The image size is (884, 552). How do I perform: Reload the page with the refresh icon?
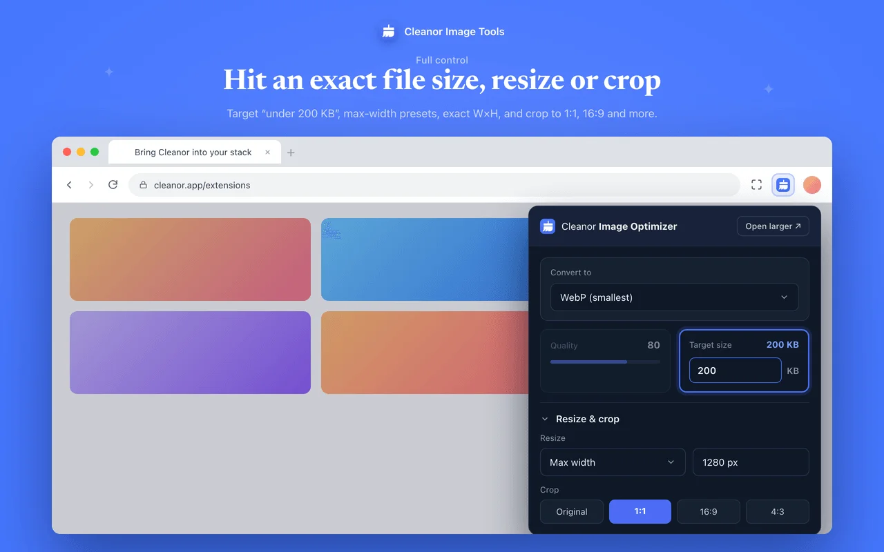[113, 185]
